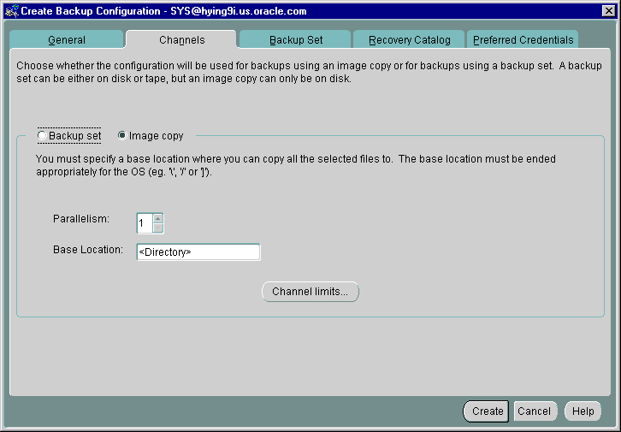
Task: Switch to the General tab
Action: 66,40
